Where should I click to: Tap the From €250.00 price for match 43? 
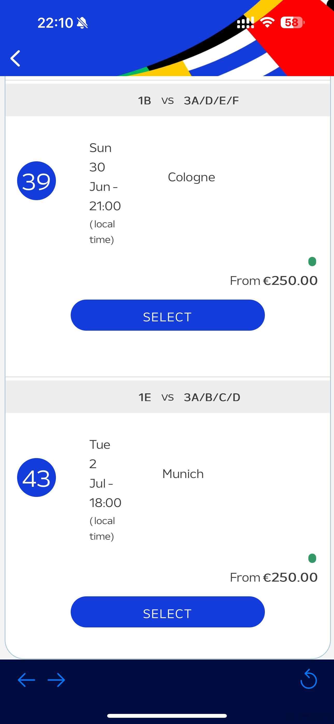pyautogui.click(x=274, y=577)
